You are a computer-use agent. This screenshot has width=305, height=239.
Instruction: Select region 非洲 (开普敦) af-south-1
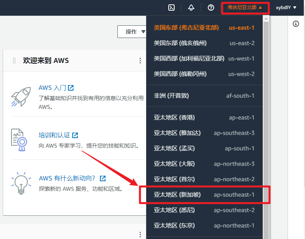tap(204, 96)
